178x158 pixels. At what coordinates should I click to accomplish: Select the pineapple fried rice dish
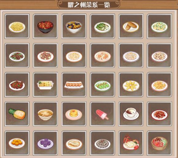coord(17,114)
